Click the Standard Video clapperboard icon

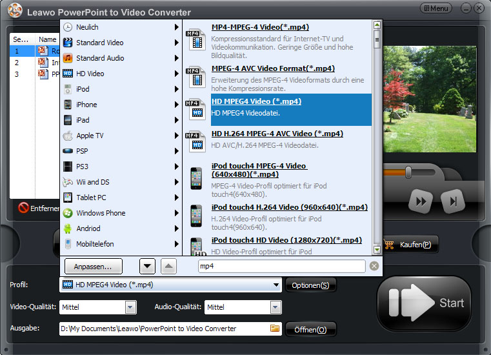point(68,43)
